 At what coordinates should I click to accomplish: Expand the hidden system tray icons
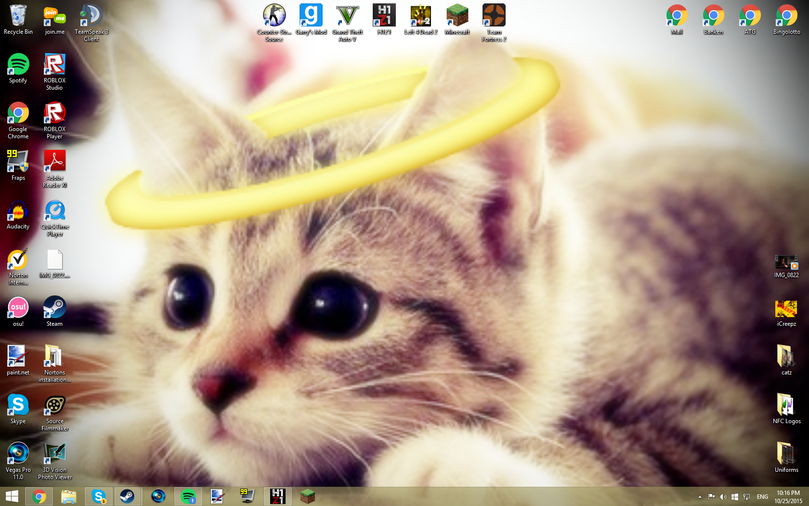[699, 497]
